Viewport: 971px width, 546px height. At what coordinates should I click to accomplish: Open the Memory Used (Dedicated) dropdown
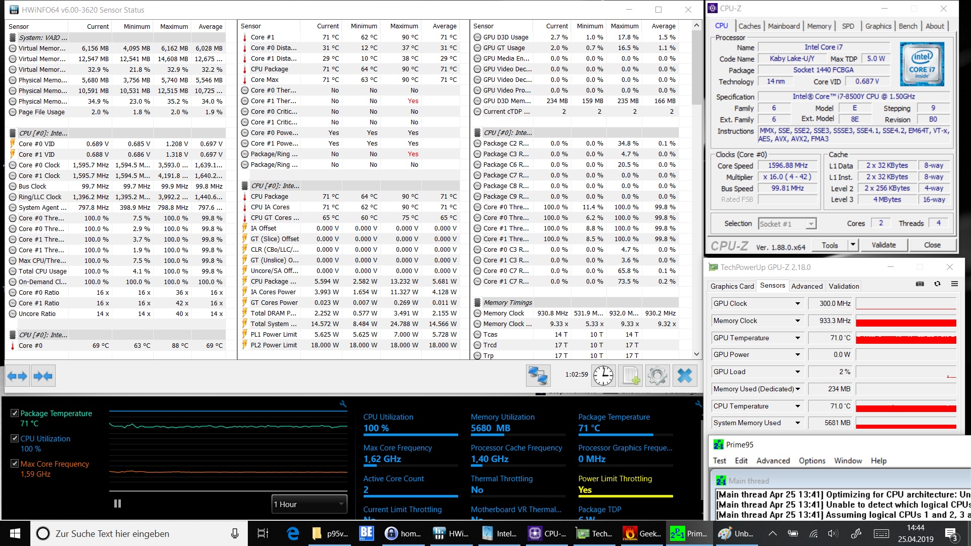point(797,389)
